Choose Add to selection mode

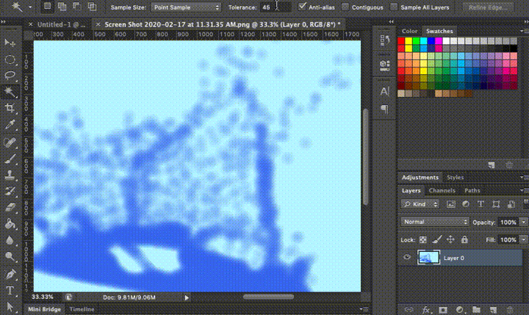pos(62,7)
